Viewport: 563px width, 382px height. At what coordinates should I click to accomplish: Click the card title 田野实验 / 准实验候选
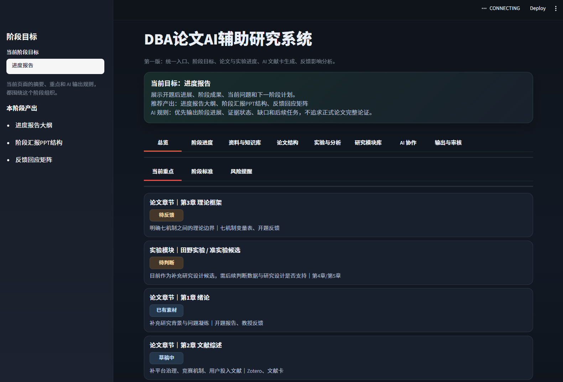[x=210, y=250]
